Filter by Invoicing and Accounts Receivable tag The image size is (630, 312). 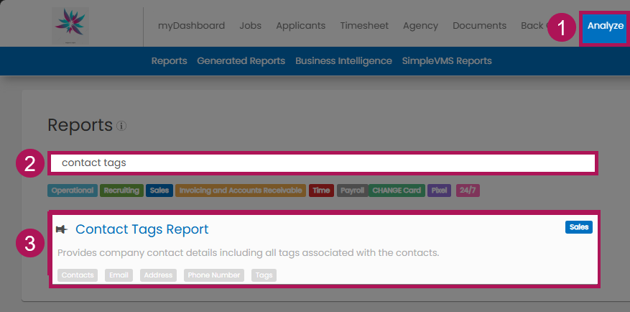point(241,191)
